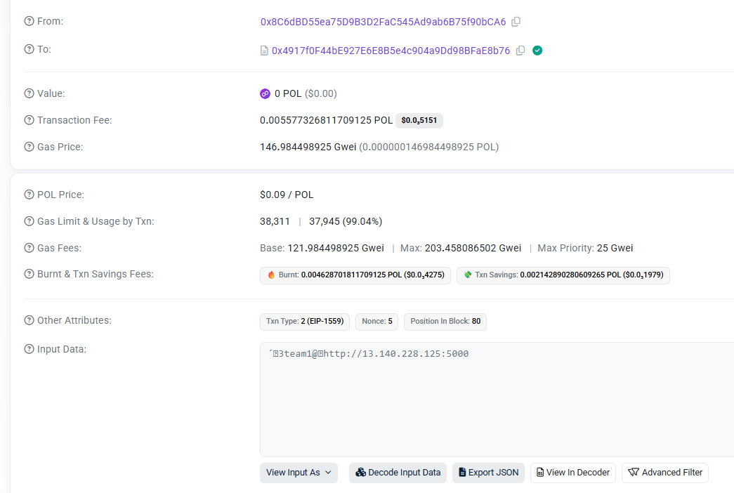Click the help icon beside Other Attributes
734x493 pixels.
click(29, 320)
